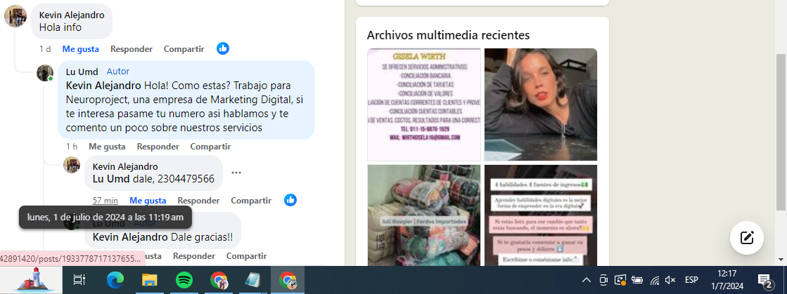
Task: Toggle the volume mute icon in the system tray
Action: pyautogui.click(x=670, y=280)
